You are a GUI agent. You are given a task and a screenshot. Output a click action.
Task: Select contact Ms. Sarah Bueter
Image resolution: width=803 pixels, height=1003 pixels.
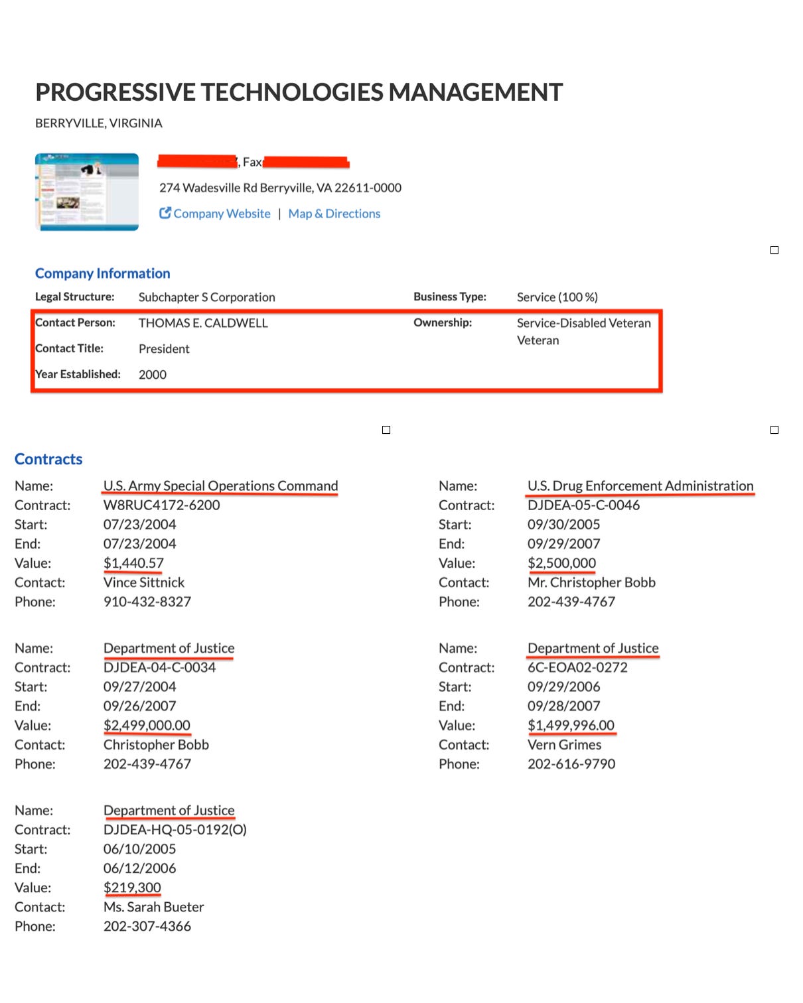153,907
